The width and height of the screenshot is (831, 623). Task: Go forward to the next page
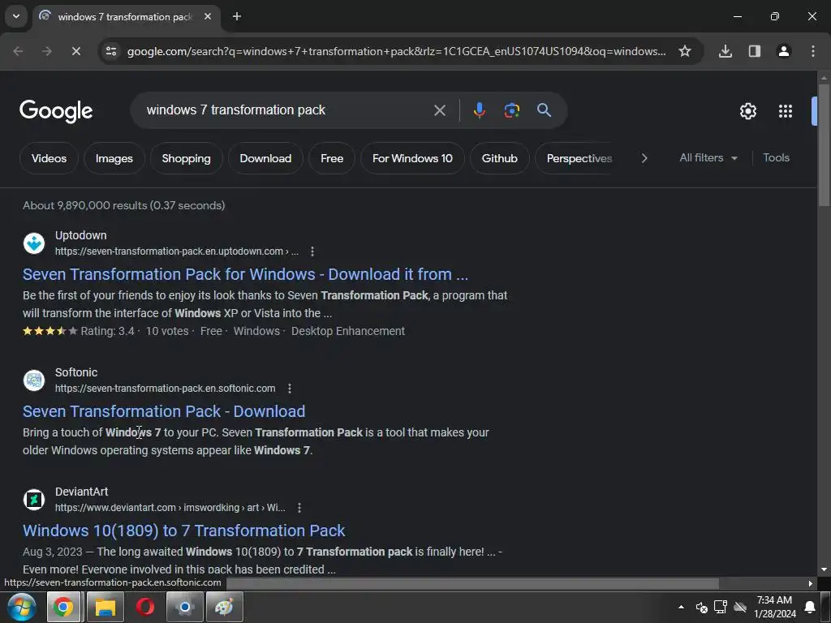click(47, 51)
